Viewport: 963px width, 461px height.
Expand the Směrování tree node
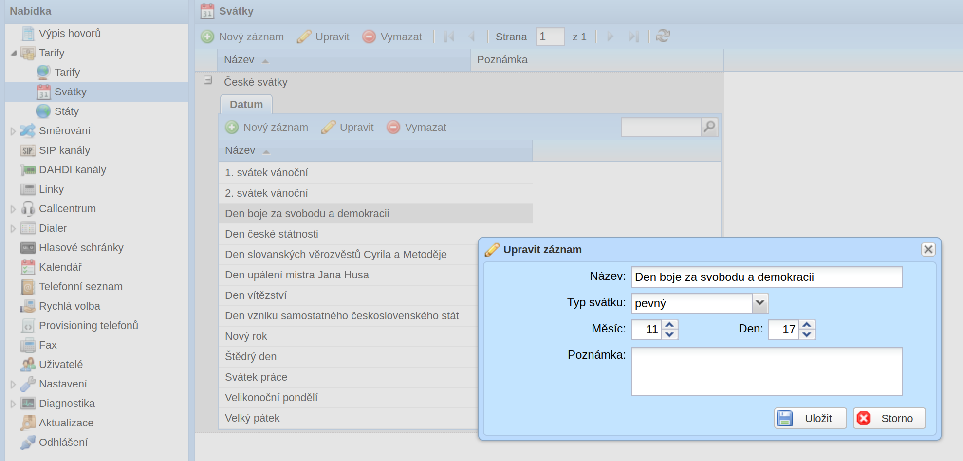click(13, 131)
